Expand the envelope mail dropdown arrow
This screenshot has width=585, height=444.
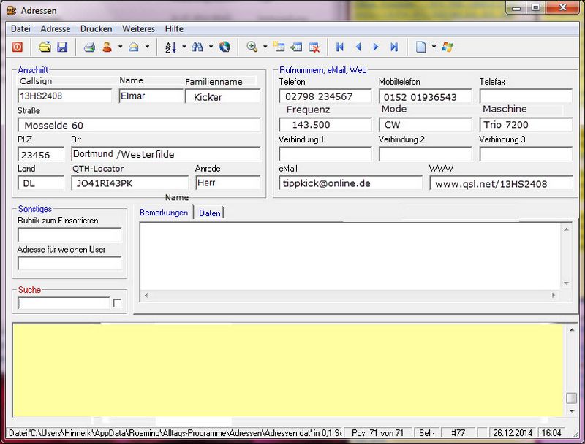tap(147, 47)
